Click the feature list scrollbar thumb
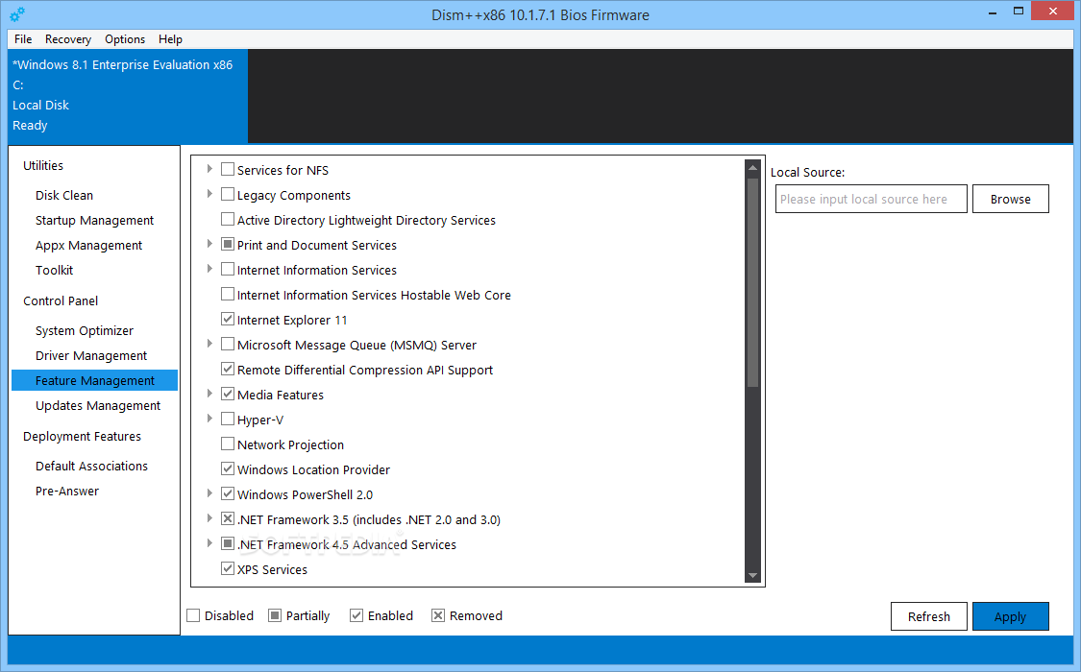 (752, 282)
